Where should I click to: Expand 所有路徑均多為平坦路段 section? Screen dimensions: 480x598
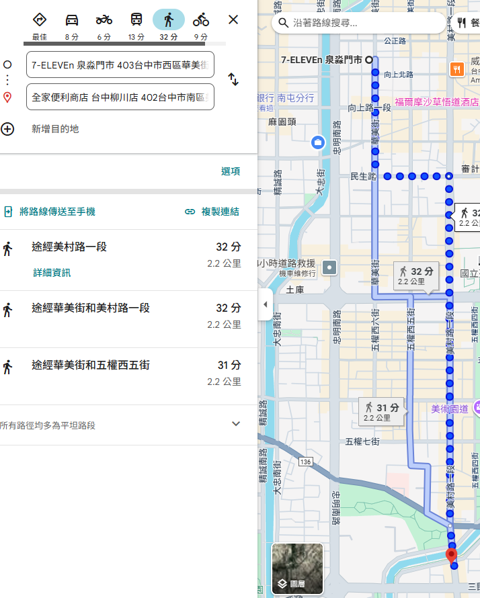pos(236,424)
